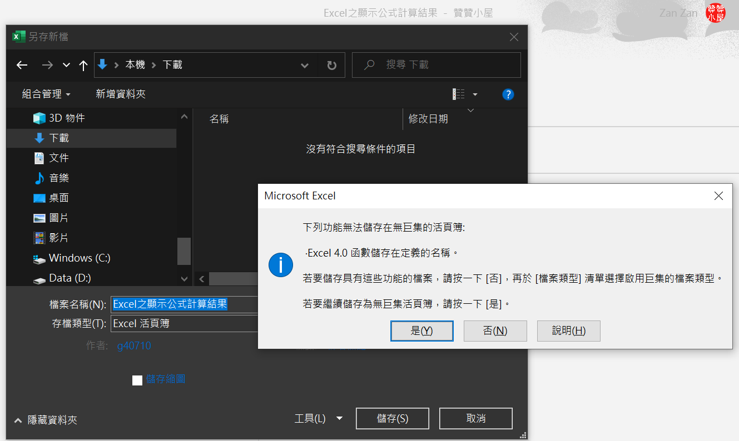
Task: Enable the 儲存縮圖 checkbox
Action: click(137, 380)
